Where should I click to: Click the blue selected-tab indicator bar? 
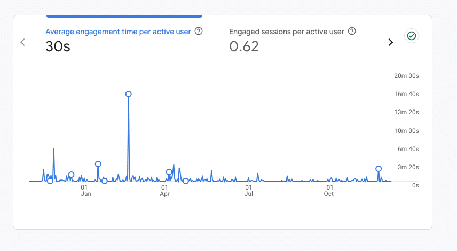click(124, 17)
